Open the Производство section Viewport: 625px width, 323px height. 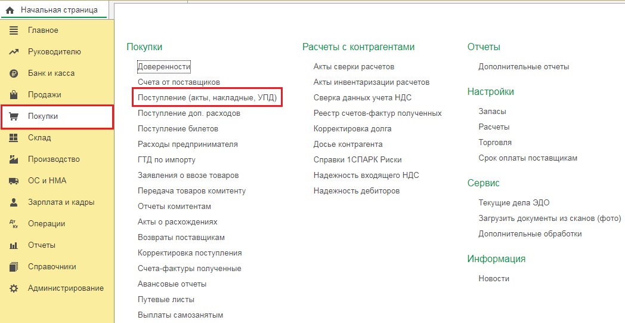coord(54,159)
